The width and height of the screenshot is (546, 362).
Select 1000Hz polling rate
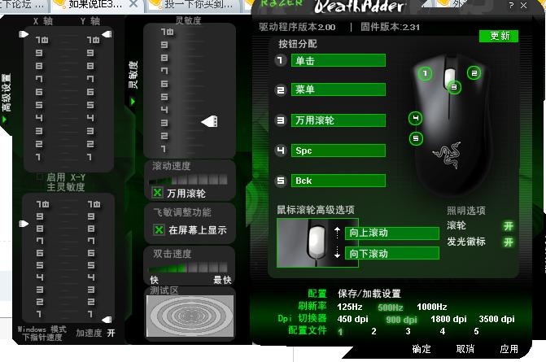(432, 307)
